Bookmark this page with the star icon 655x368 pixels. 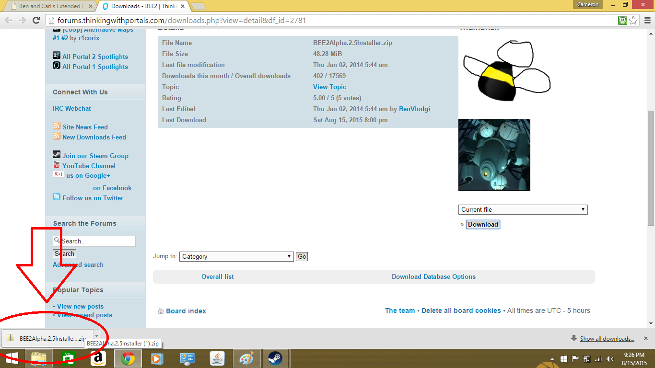point(633,20)
